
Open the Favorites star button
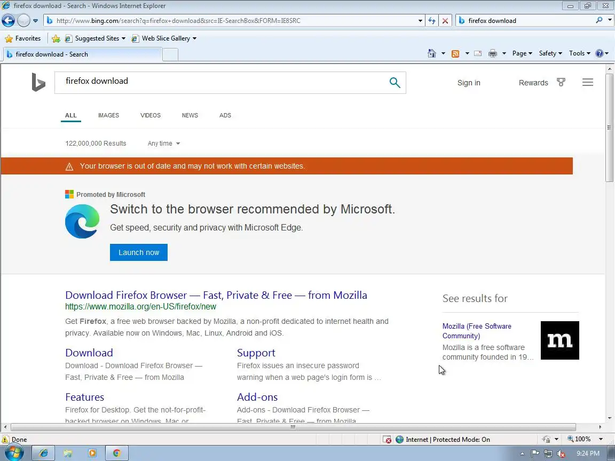pos(23,38)
